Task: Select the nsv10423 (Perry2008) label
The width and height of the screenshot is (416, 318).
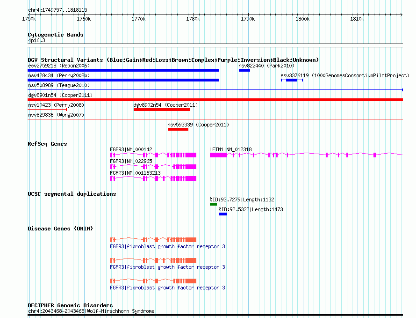Action: point(56,105)
